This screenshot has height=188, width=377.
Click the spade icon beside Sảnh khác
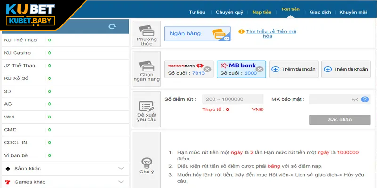pyautogui.click(x=8, y=169)
